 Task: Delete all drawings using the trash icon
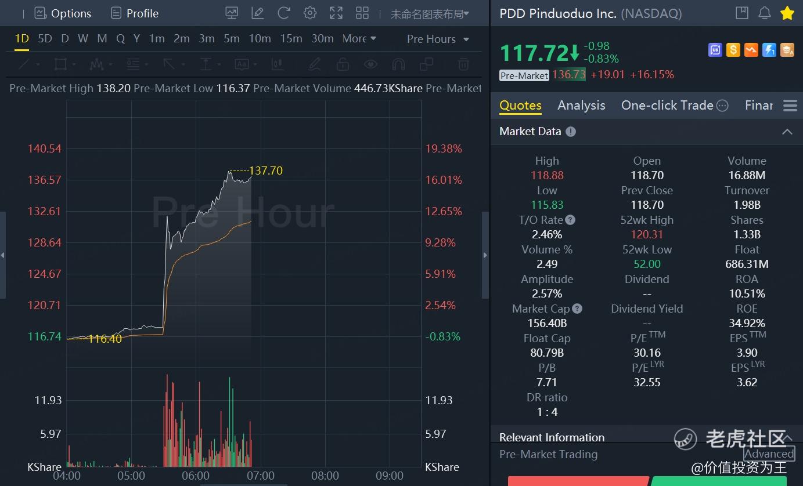coord(463,64)
